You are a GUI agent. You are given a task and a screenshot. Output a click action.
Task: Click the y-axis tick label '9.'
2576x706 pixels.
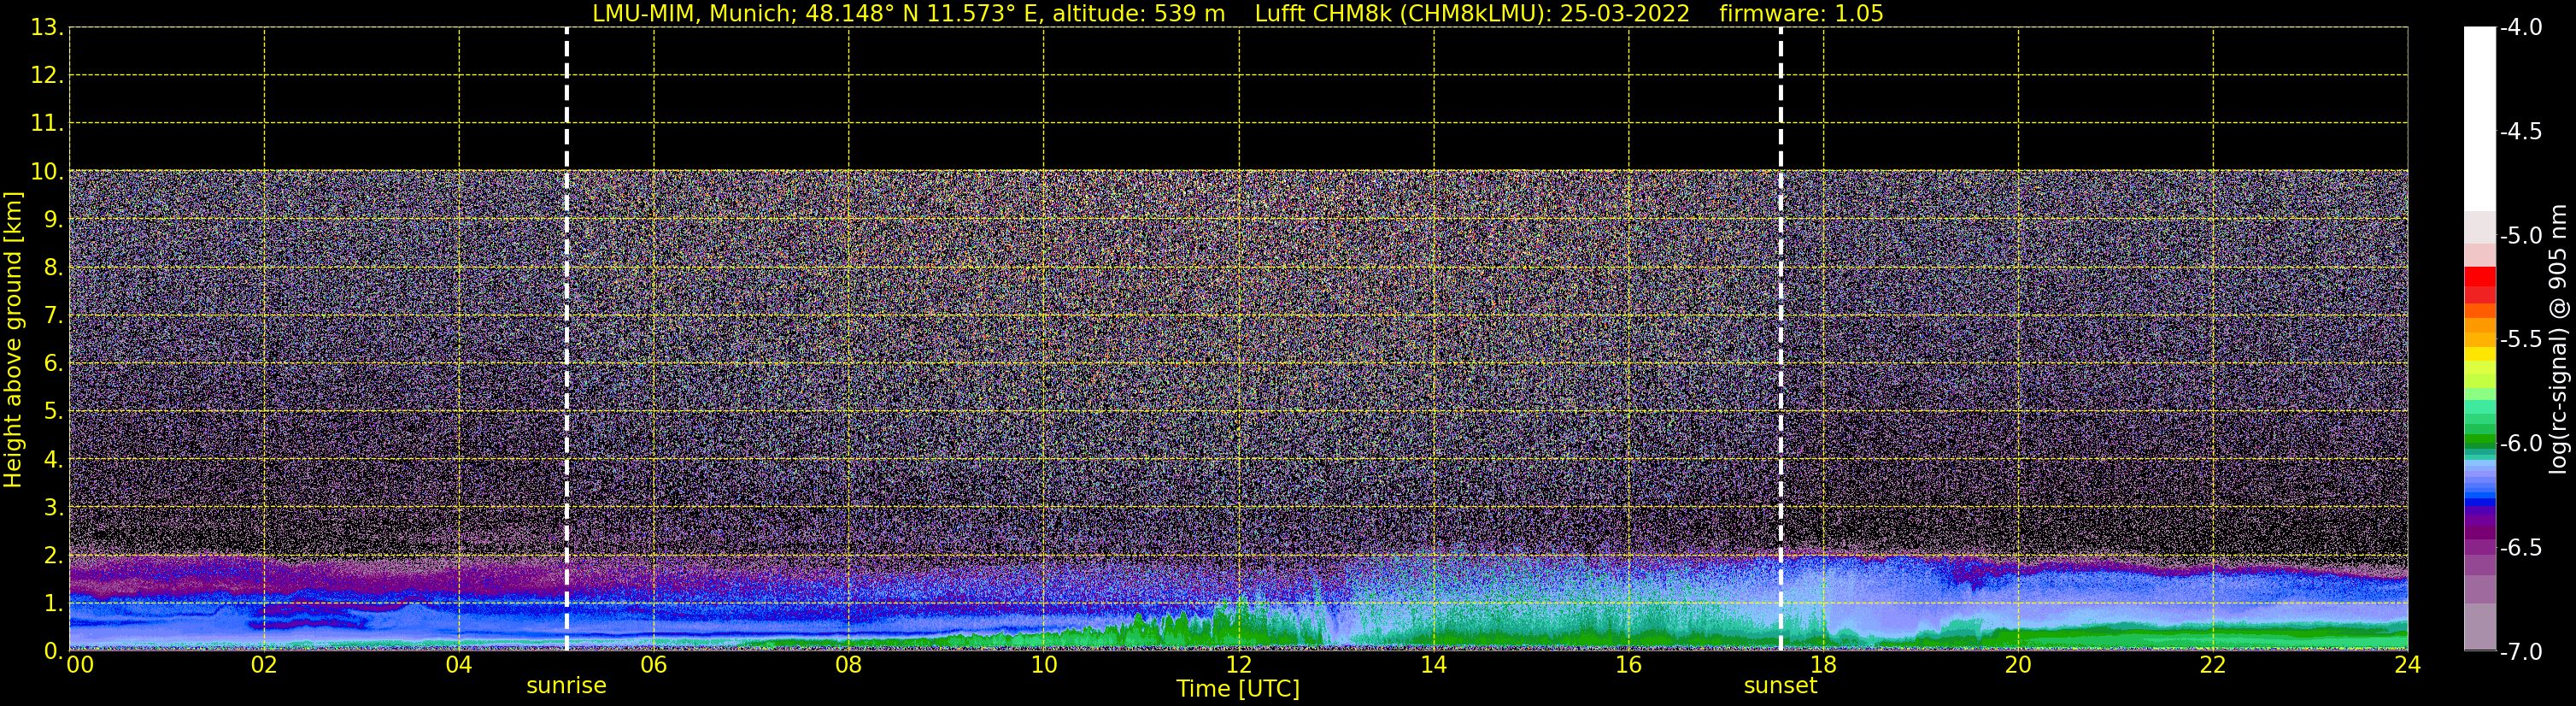point(53,220)
